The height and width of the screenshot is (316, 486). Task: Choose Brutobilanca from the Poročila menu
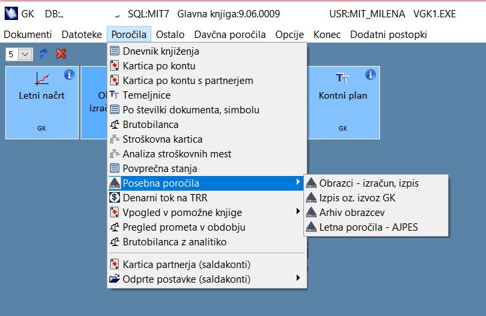point(207,124)
